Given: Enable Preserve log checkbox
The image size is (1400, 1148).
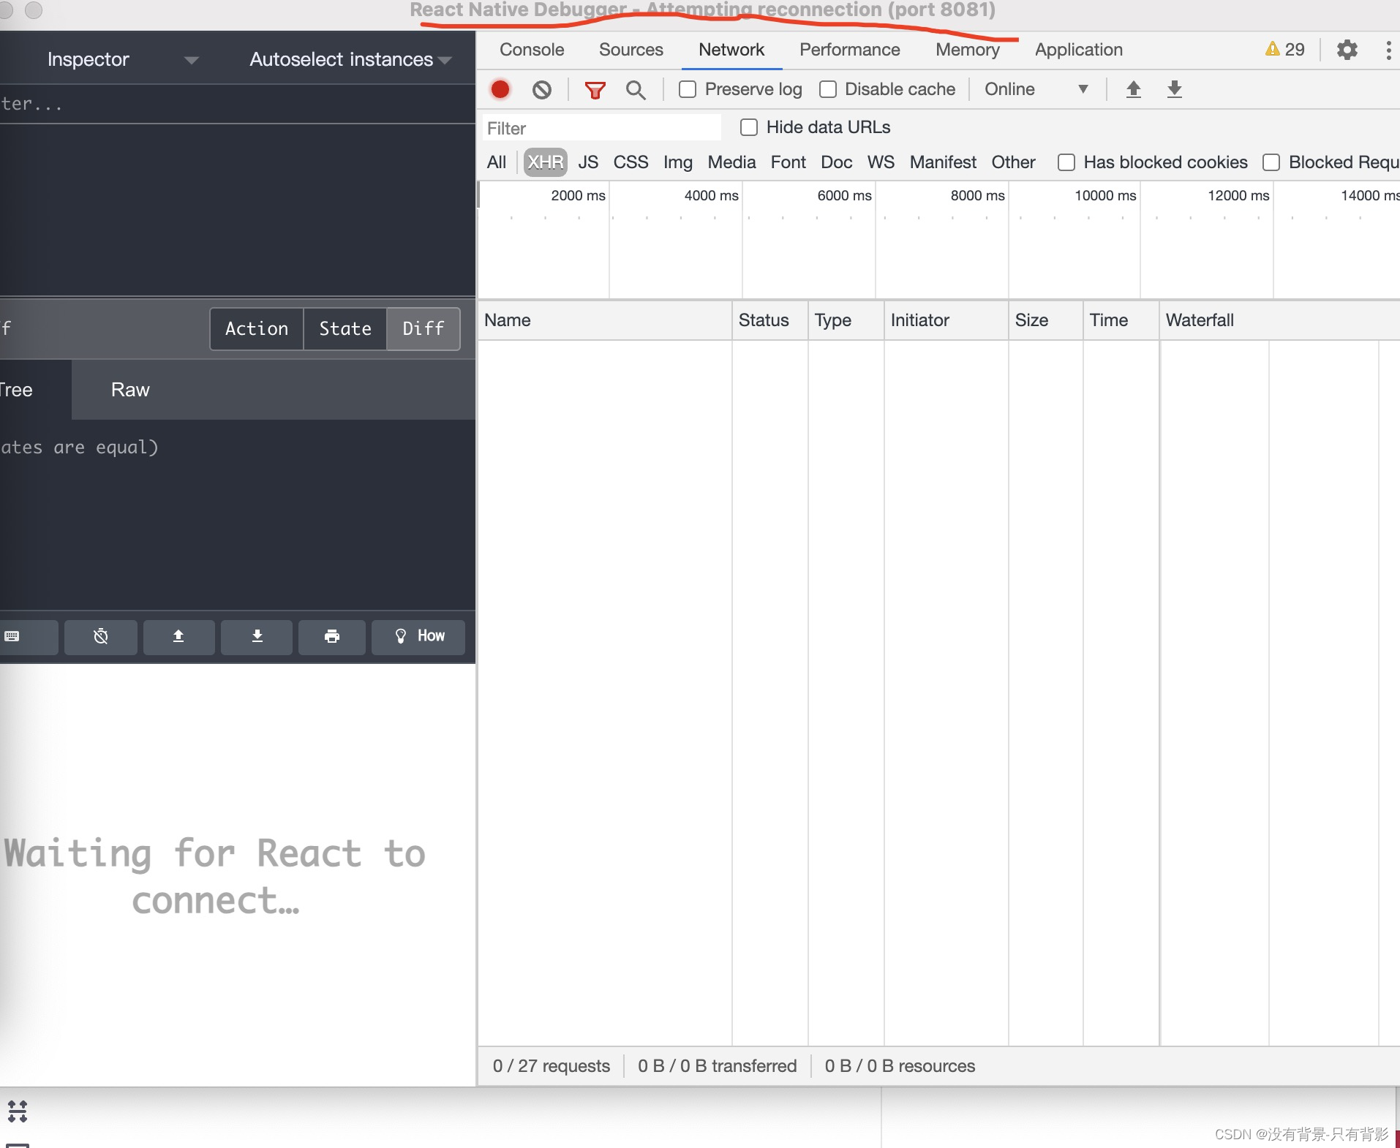Looking at the screenshot, I should pos(688,89).
